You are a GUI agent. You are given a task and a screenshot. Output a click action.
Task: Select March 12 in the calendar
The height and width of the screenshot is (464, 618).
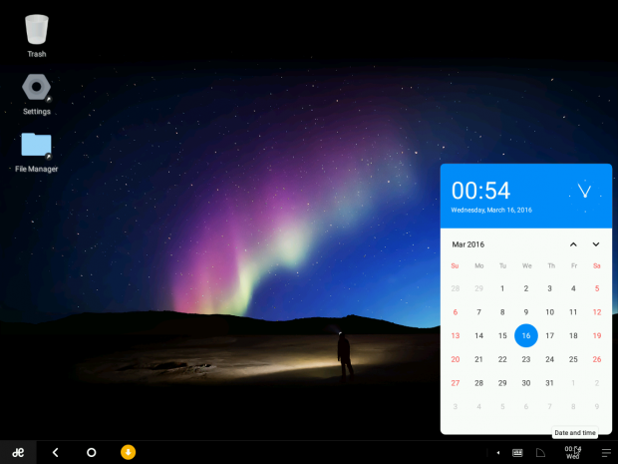pyautogui.click(x=597, y=312)
